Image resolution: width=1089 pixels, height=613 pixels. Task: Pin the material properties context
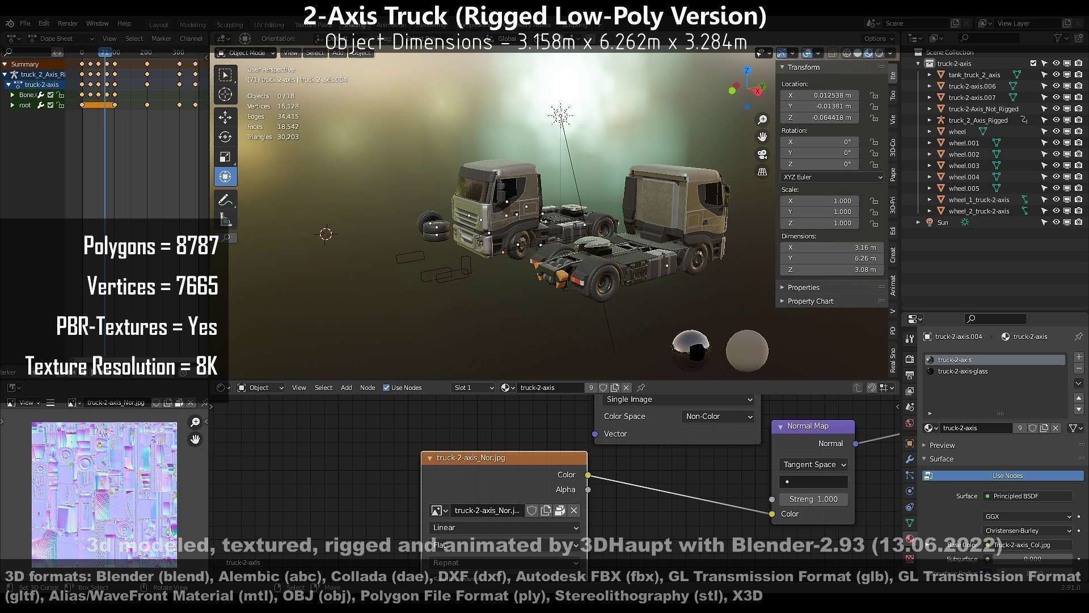pos(1078,337)
